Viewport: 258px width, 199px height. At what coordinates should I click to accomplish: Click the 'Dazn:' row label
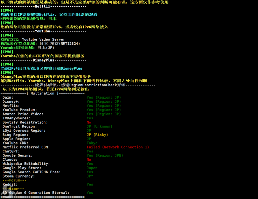[8, 98]
